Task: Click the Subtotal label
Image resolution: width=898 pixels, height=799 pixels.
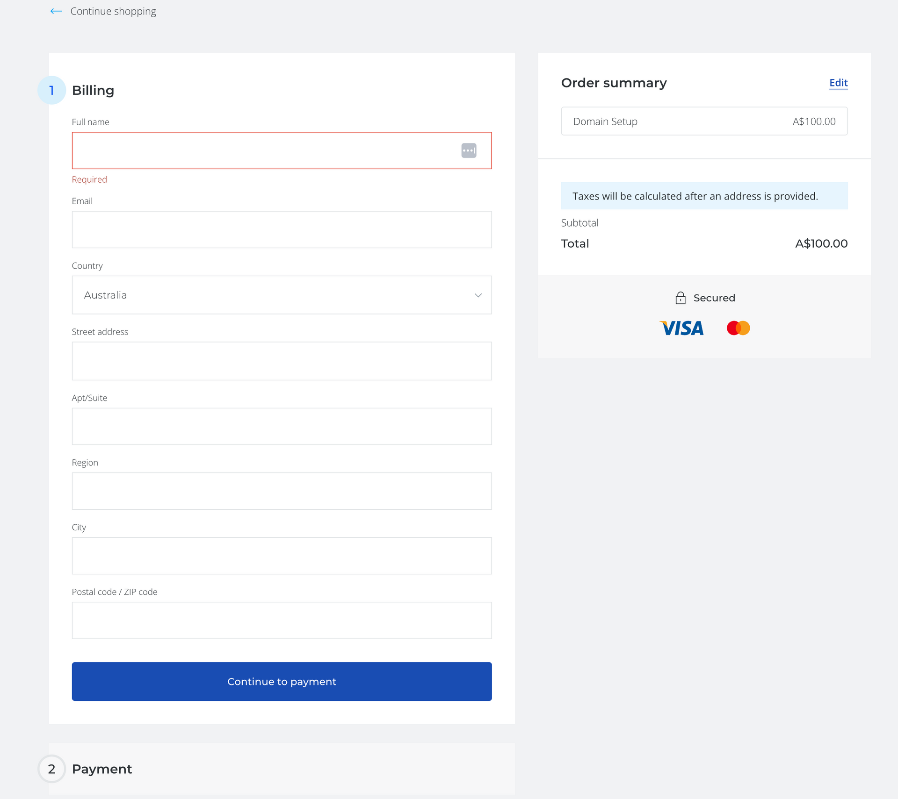Action: 579,223
